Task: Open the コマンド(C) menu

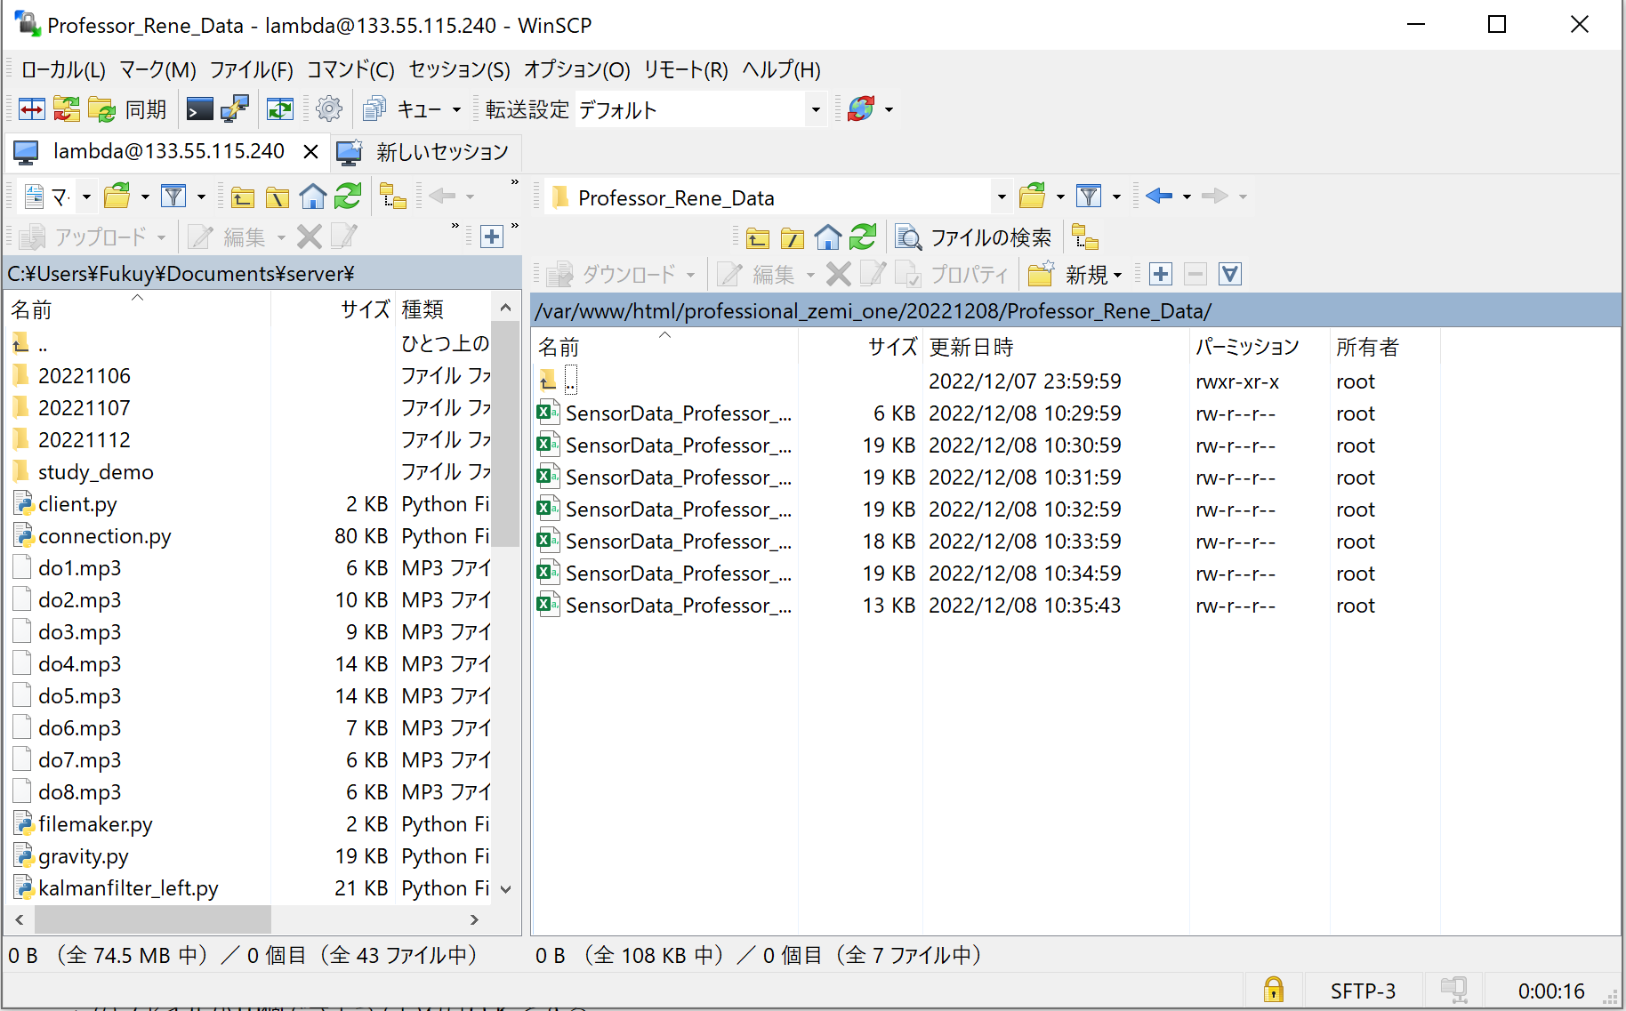Action: coord(350,69)
